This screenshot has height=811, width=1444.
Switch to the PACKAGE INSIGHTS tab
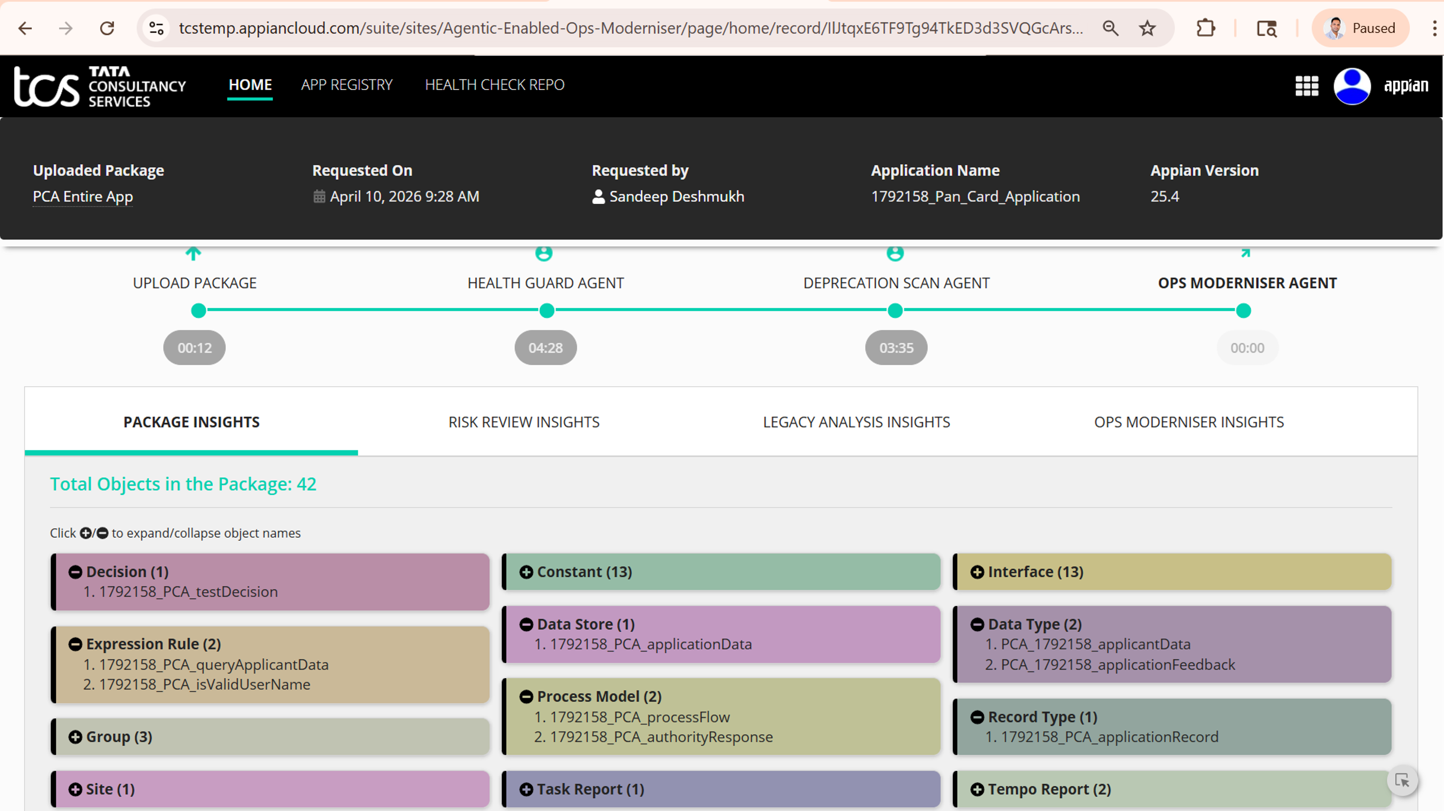(x=192, y=422)
